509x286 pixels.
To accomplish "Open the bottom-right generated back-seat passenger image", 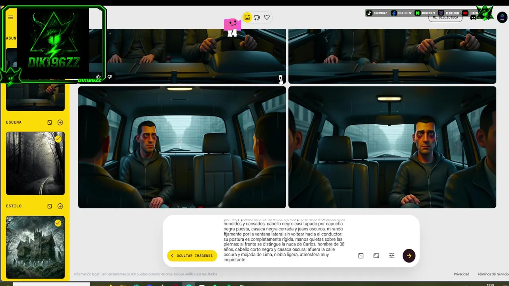I will [392, 147].
